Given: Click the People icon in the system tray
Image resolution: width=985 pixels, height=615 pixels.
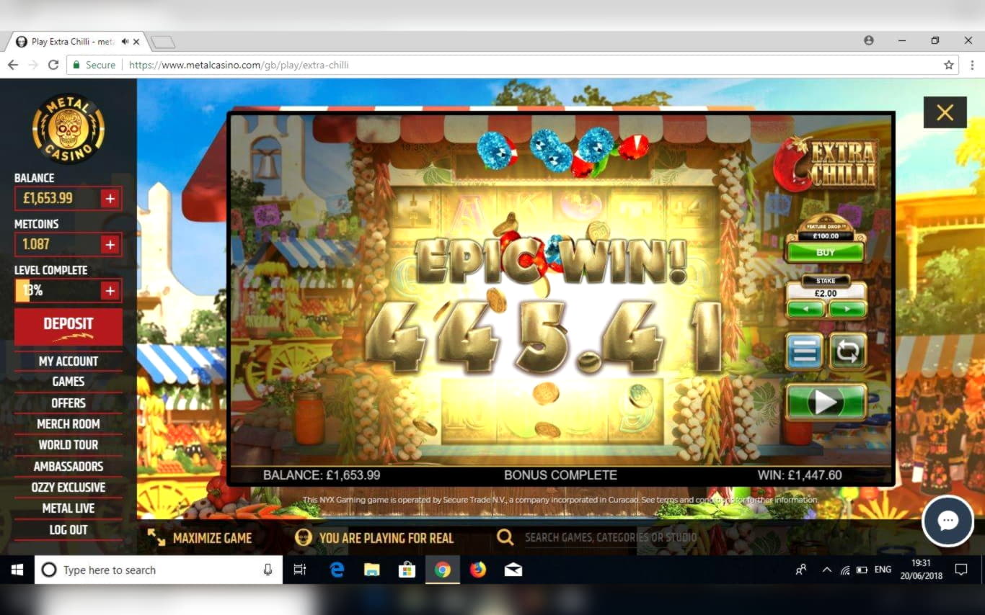Looking at the screenshot, I should point(801,570).
